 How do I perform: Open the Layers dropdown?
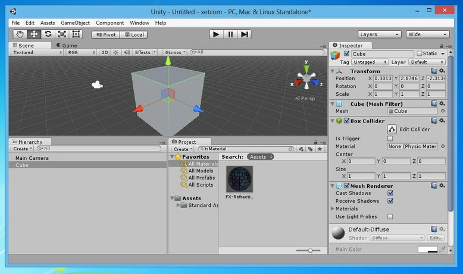[380, 34]
